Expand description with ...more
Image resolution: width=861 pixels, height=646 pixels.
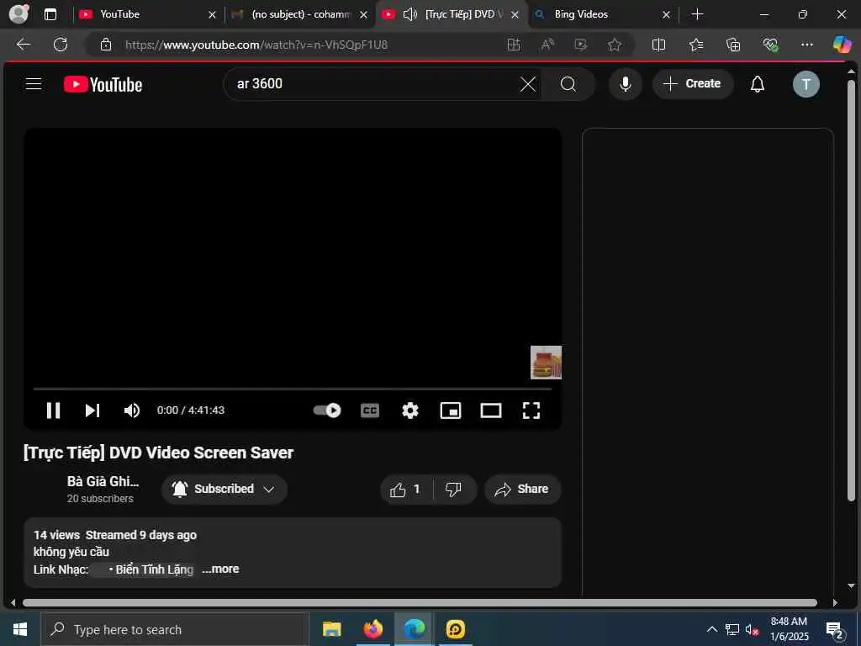(220, 569)
